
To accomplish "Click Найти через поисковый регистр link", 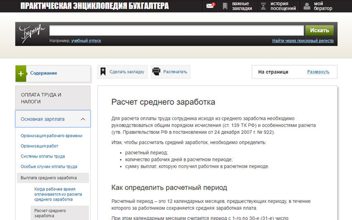I will 303,41.
